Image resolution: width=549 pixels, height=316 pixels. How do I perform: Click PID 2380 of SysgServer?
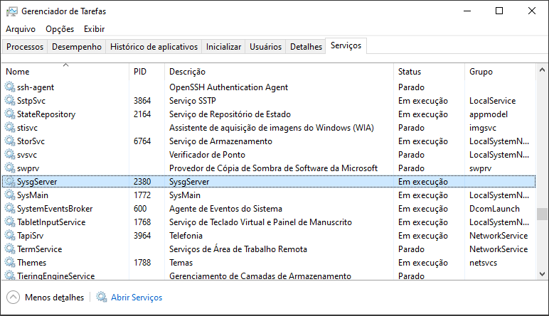(x=142, y=182)
